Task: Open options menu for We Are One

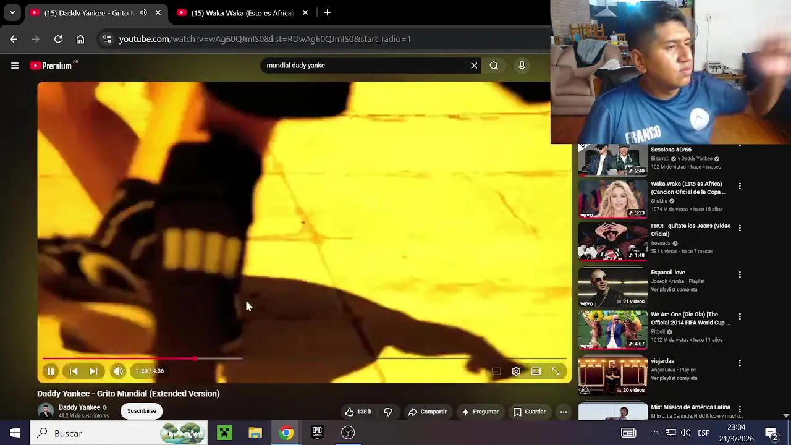Action: point(740,316)
